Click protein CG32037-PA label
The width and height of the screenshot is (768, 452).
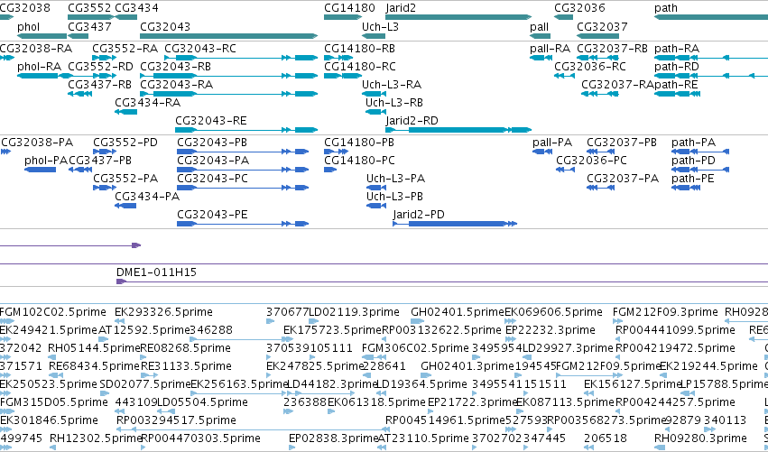pyautogui.click(x=623, y=179)
